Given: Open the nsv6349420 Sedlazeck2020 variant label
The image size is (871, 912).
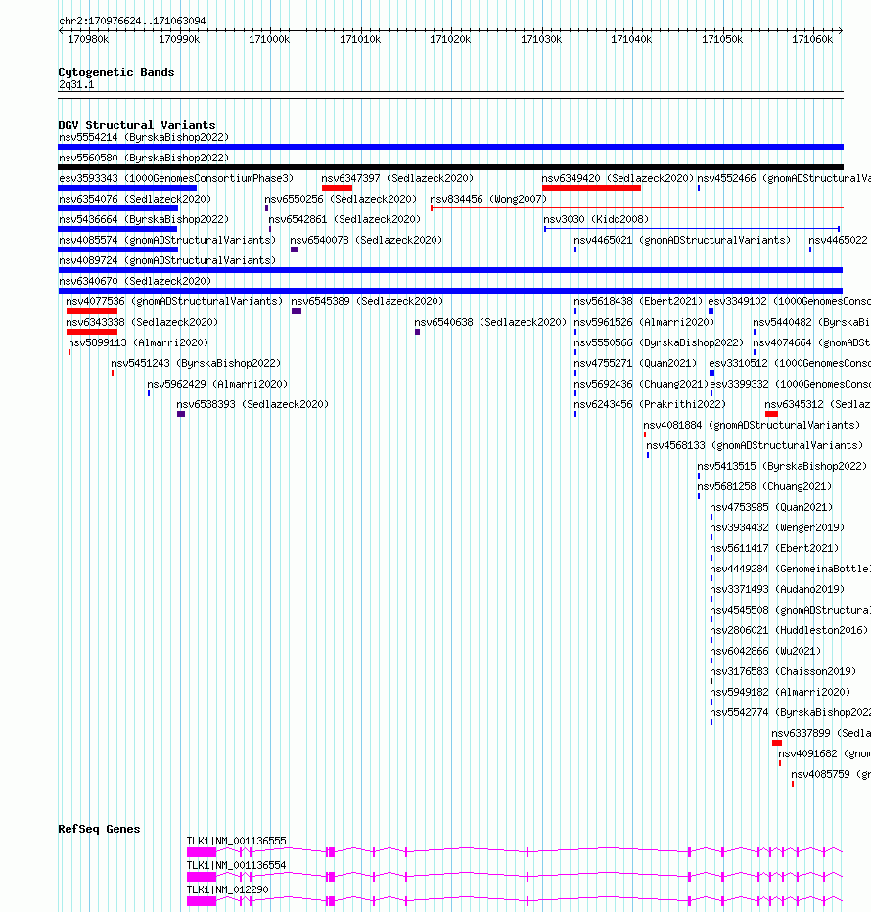Looking at the screenshot, I should pos(618,178).
